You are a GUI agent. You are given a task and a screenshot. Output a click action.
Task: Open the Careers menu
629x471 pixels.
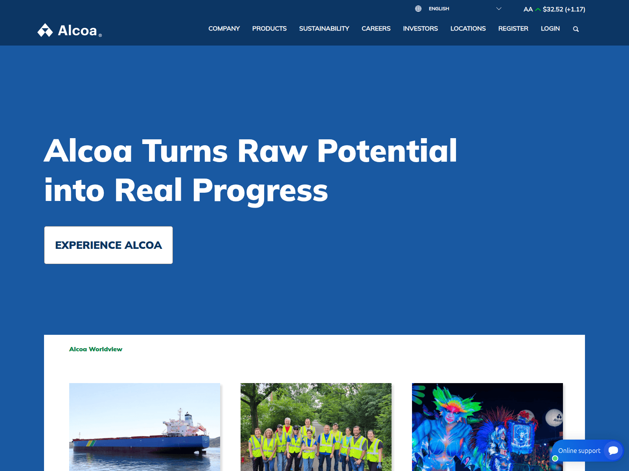376,29
